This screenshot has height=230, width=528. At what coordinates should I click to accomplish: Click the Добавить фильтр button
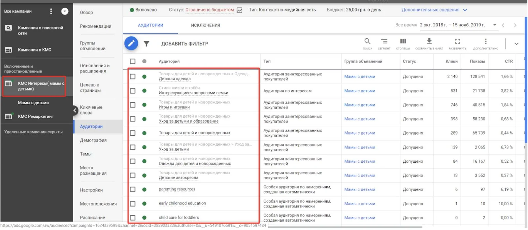click(185, 44)
